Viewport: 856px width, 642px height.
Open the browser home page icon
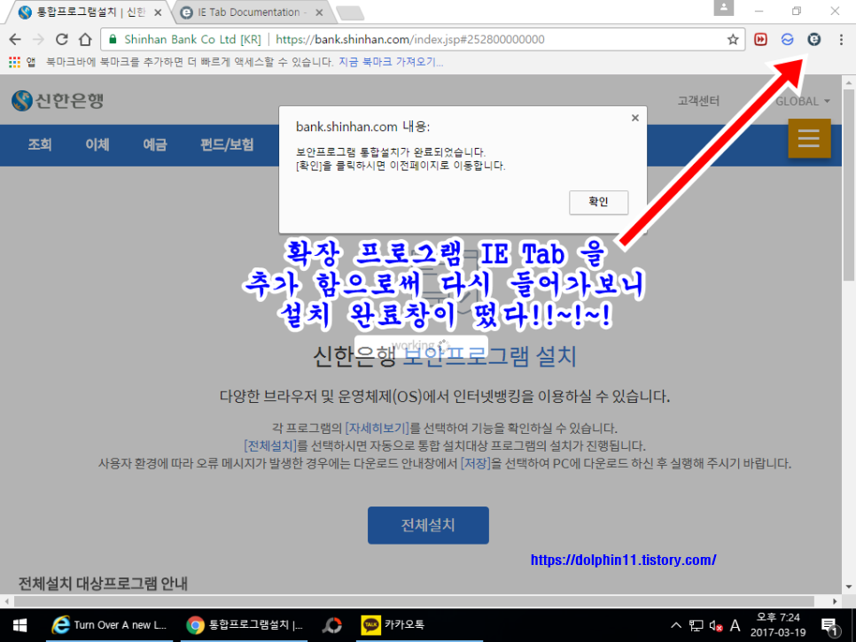click(85, 39)
